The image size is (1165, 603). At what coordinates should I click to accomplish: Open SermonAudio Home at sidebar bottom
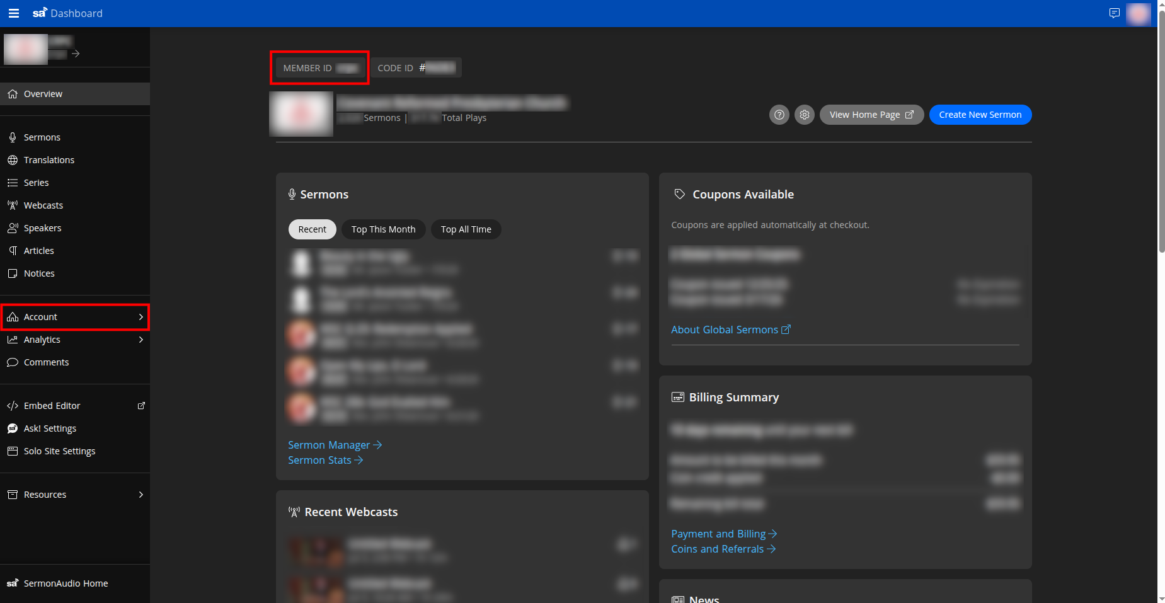pos(75,583)
